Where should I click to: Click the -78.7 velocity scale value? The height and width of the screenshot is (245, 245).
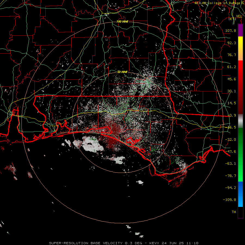coord(231,176)
